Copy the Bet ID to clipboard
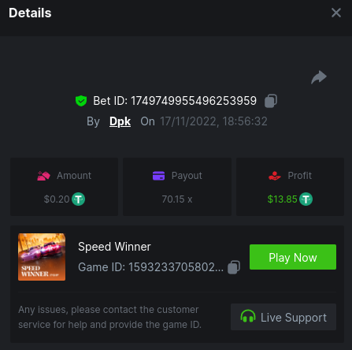The image size is (352, 350). coord(271,101)
